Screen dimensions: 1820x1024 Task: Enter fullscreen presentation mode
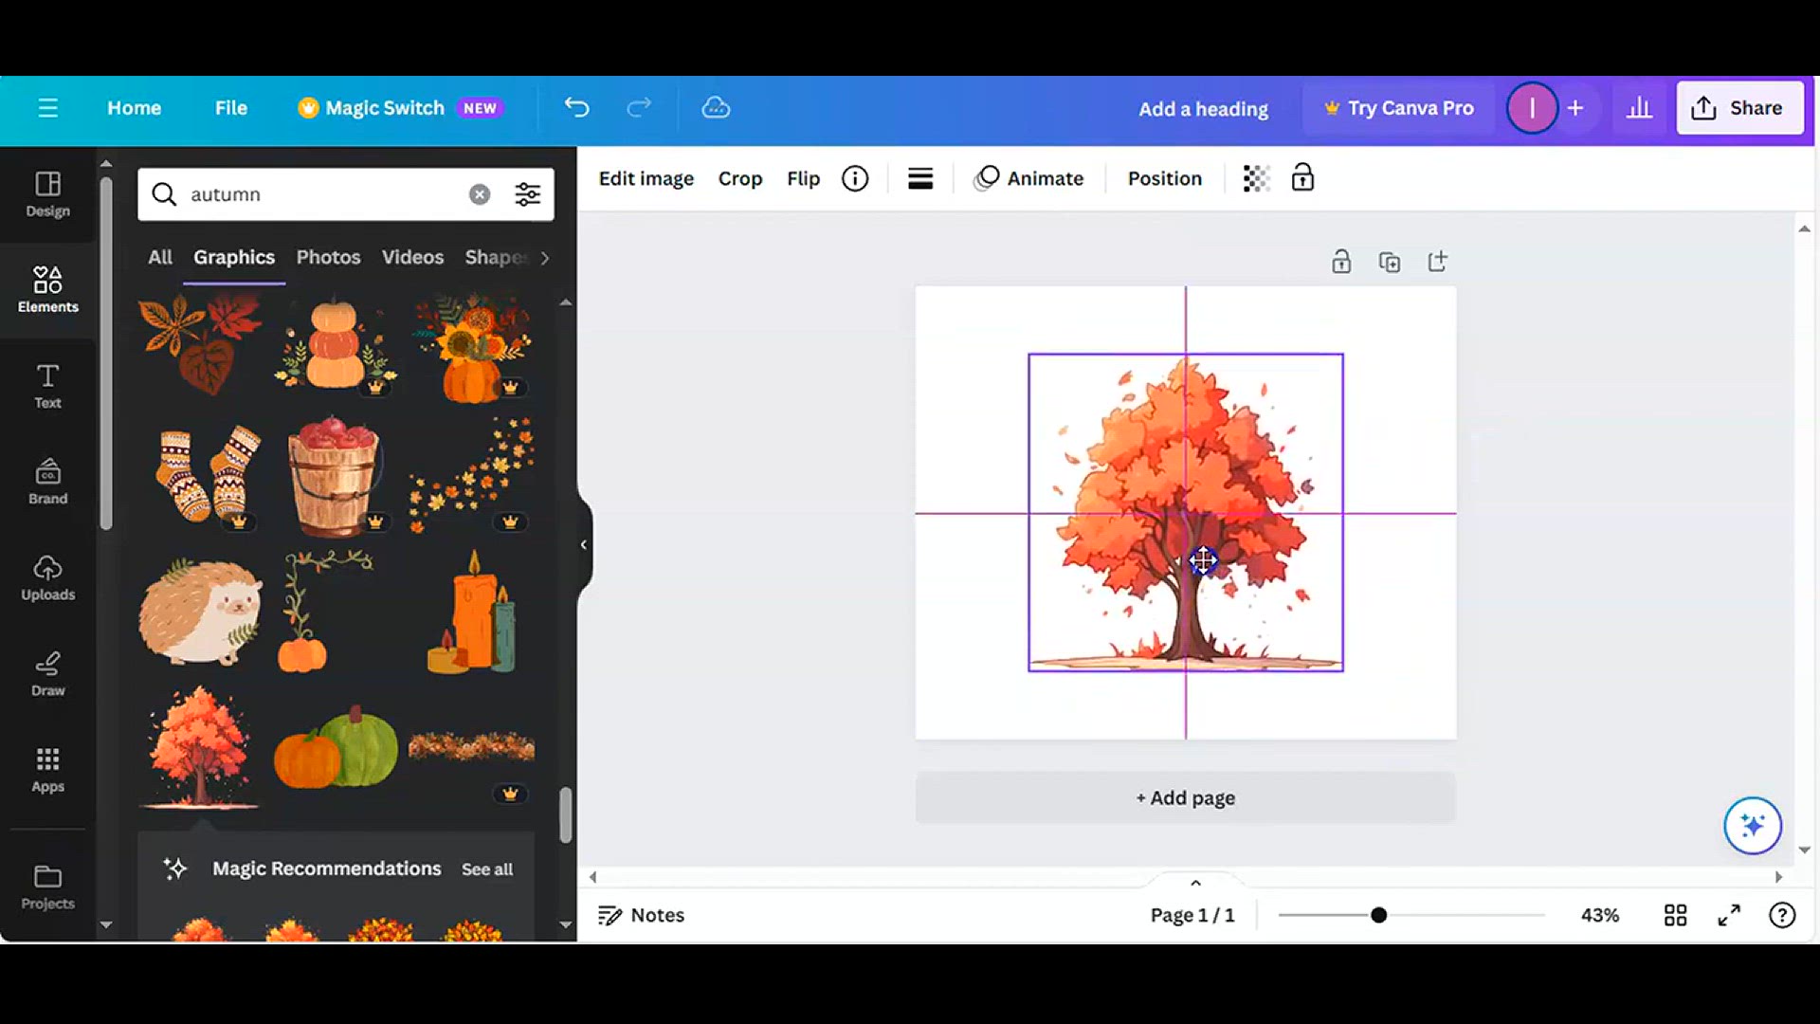(x=1729, y=915)
